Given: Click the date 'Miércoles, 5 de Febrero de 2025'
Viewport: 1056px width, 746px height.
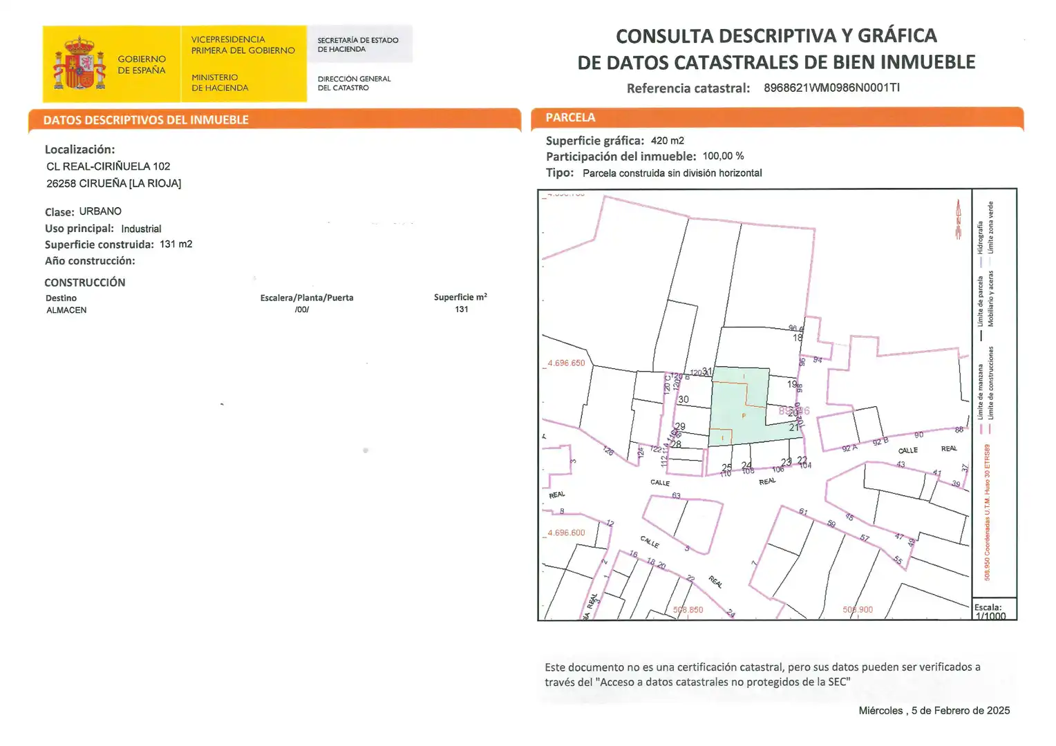Looking at the screenshot, I should point(934,710).
